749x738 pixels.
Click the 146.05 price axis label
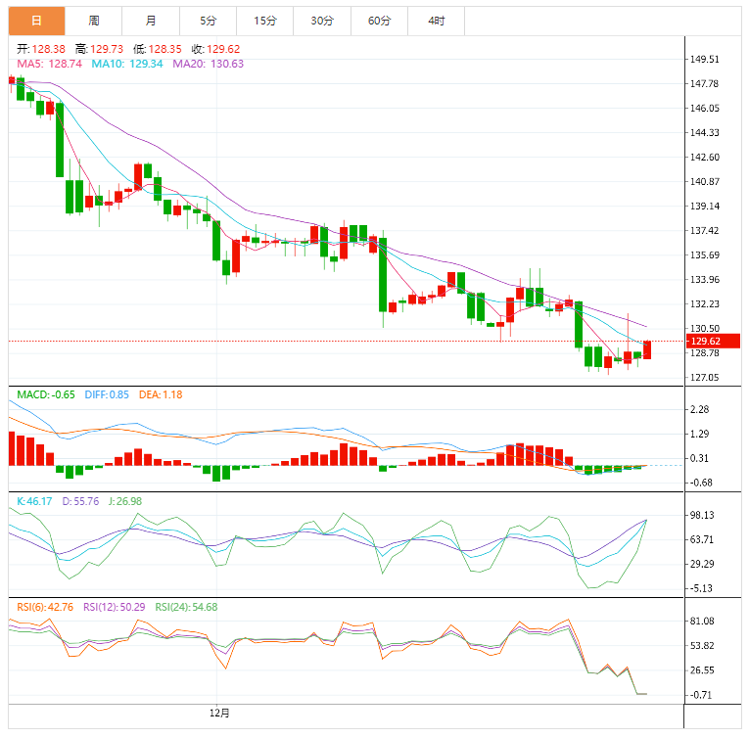(705, 108)
